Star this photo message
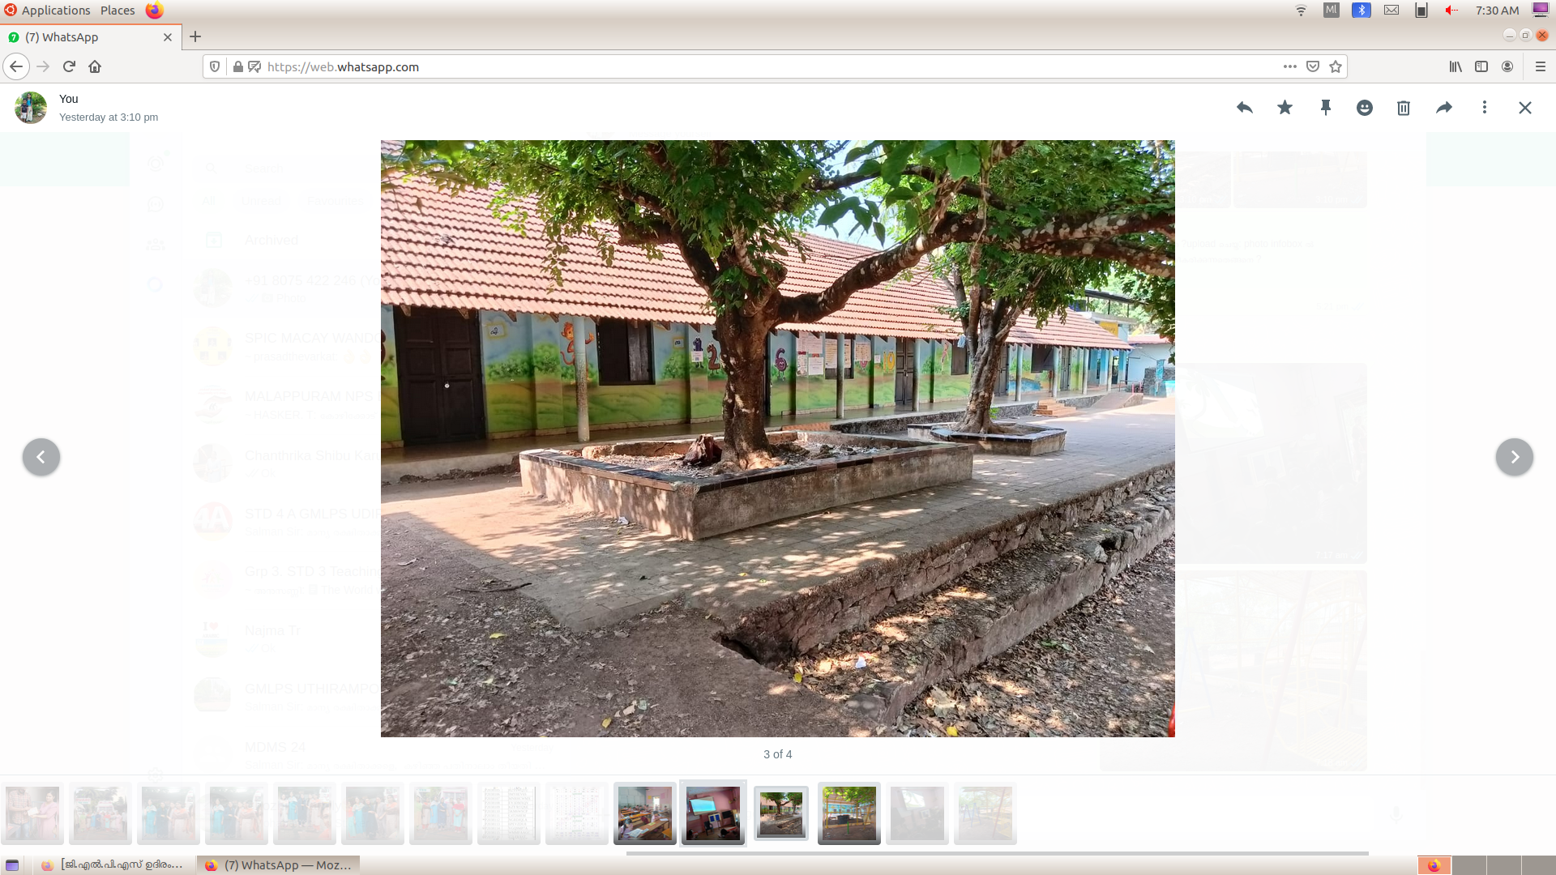The width and height of the screenshot is (1556, 875). pos(1285,108)
